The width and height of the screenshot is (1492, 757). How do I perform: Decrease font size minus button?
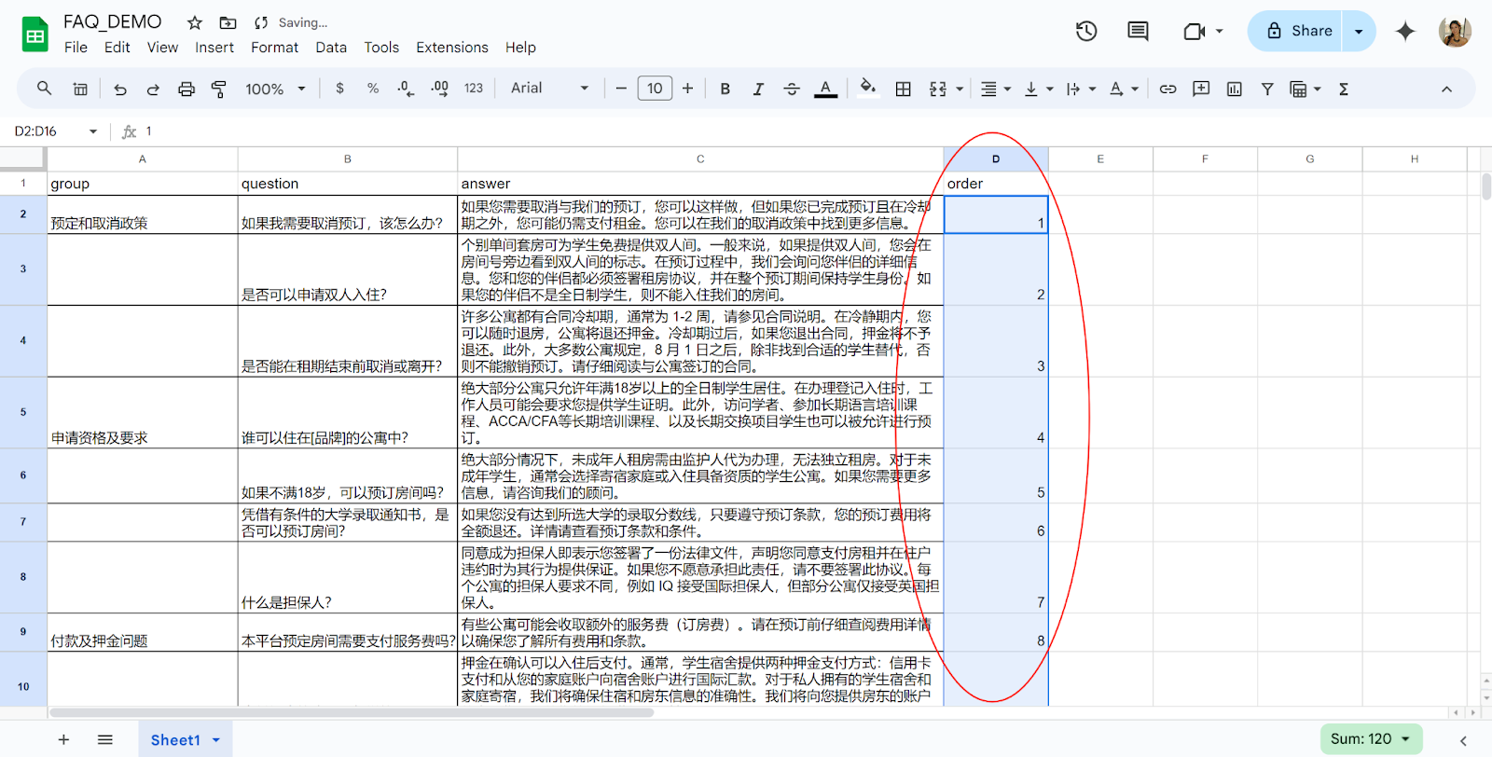[x=621, y=89]
